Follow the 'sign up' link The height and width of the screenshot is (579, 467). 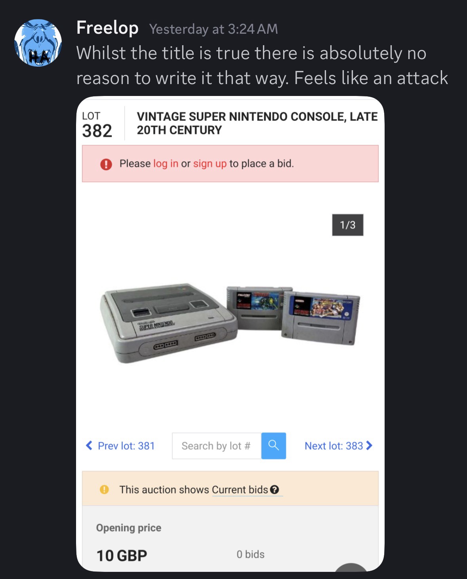[210, 163]
